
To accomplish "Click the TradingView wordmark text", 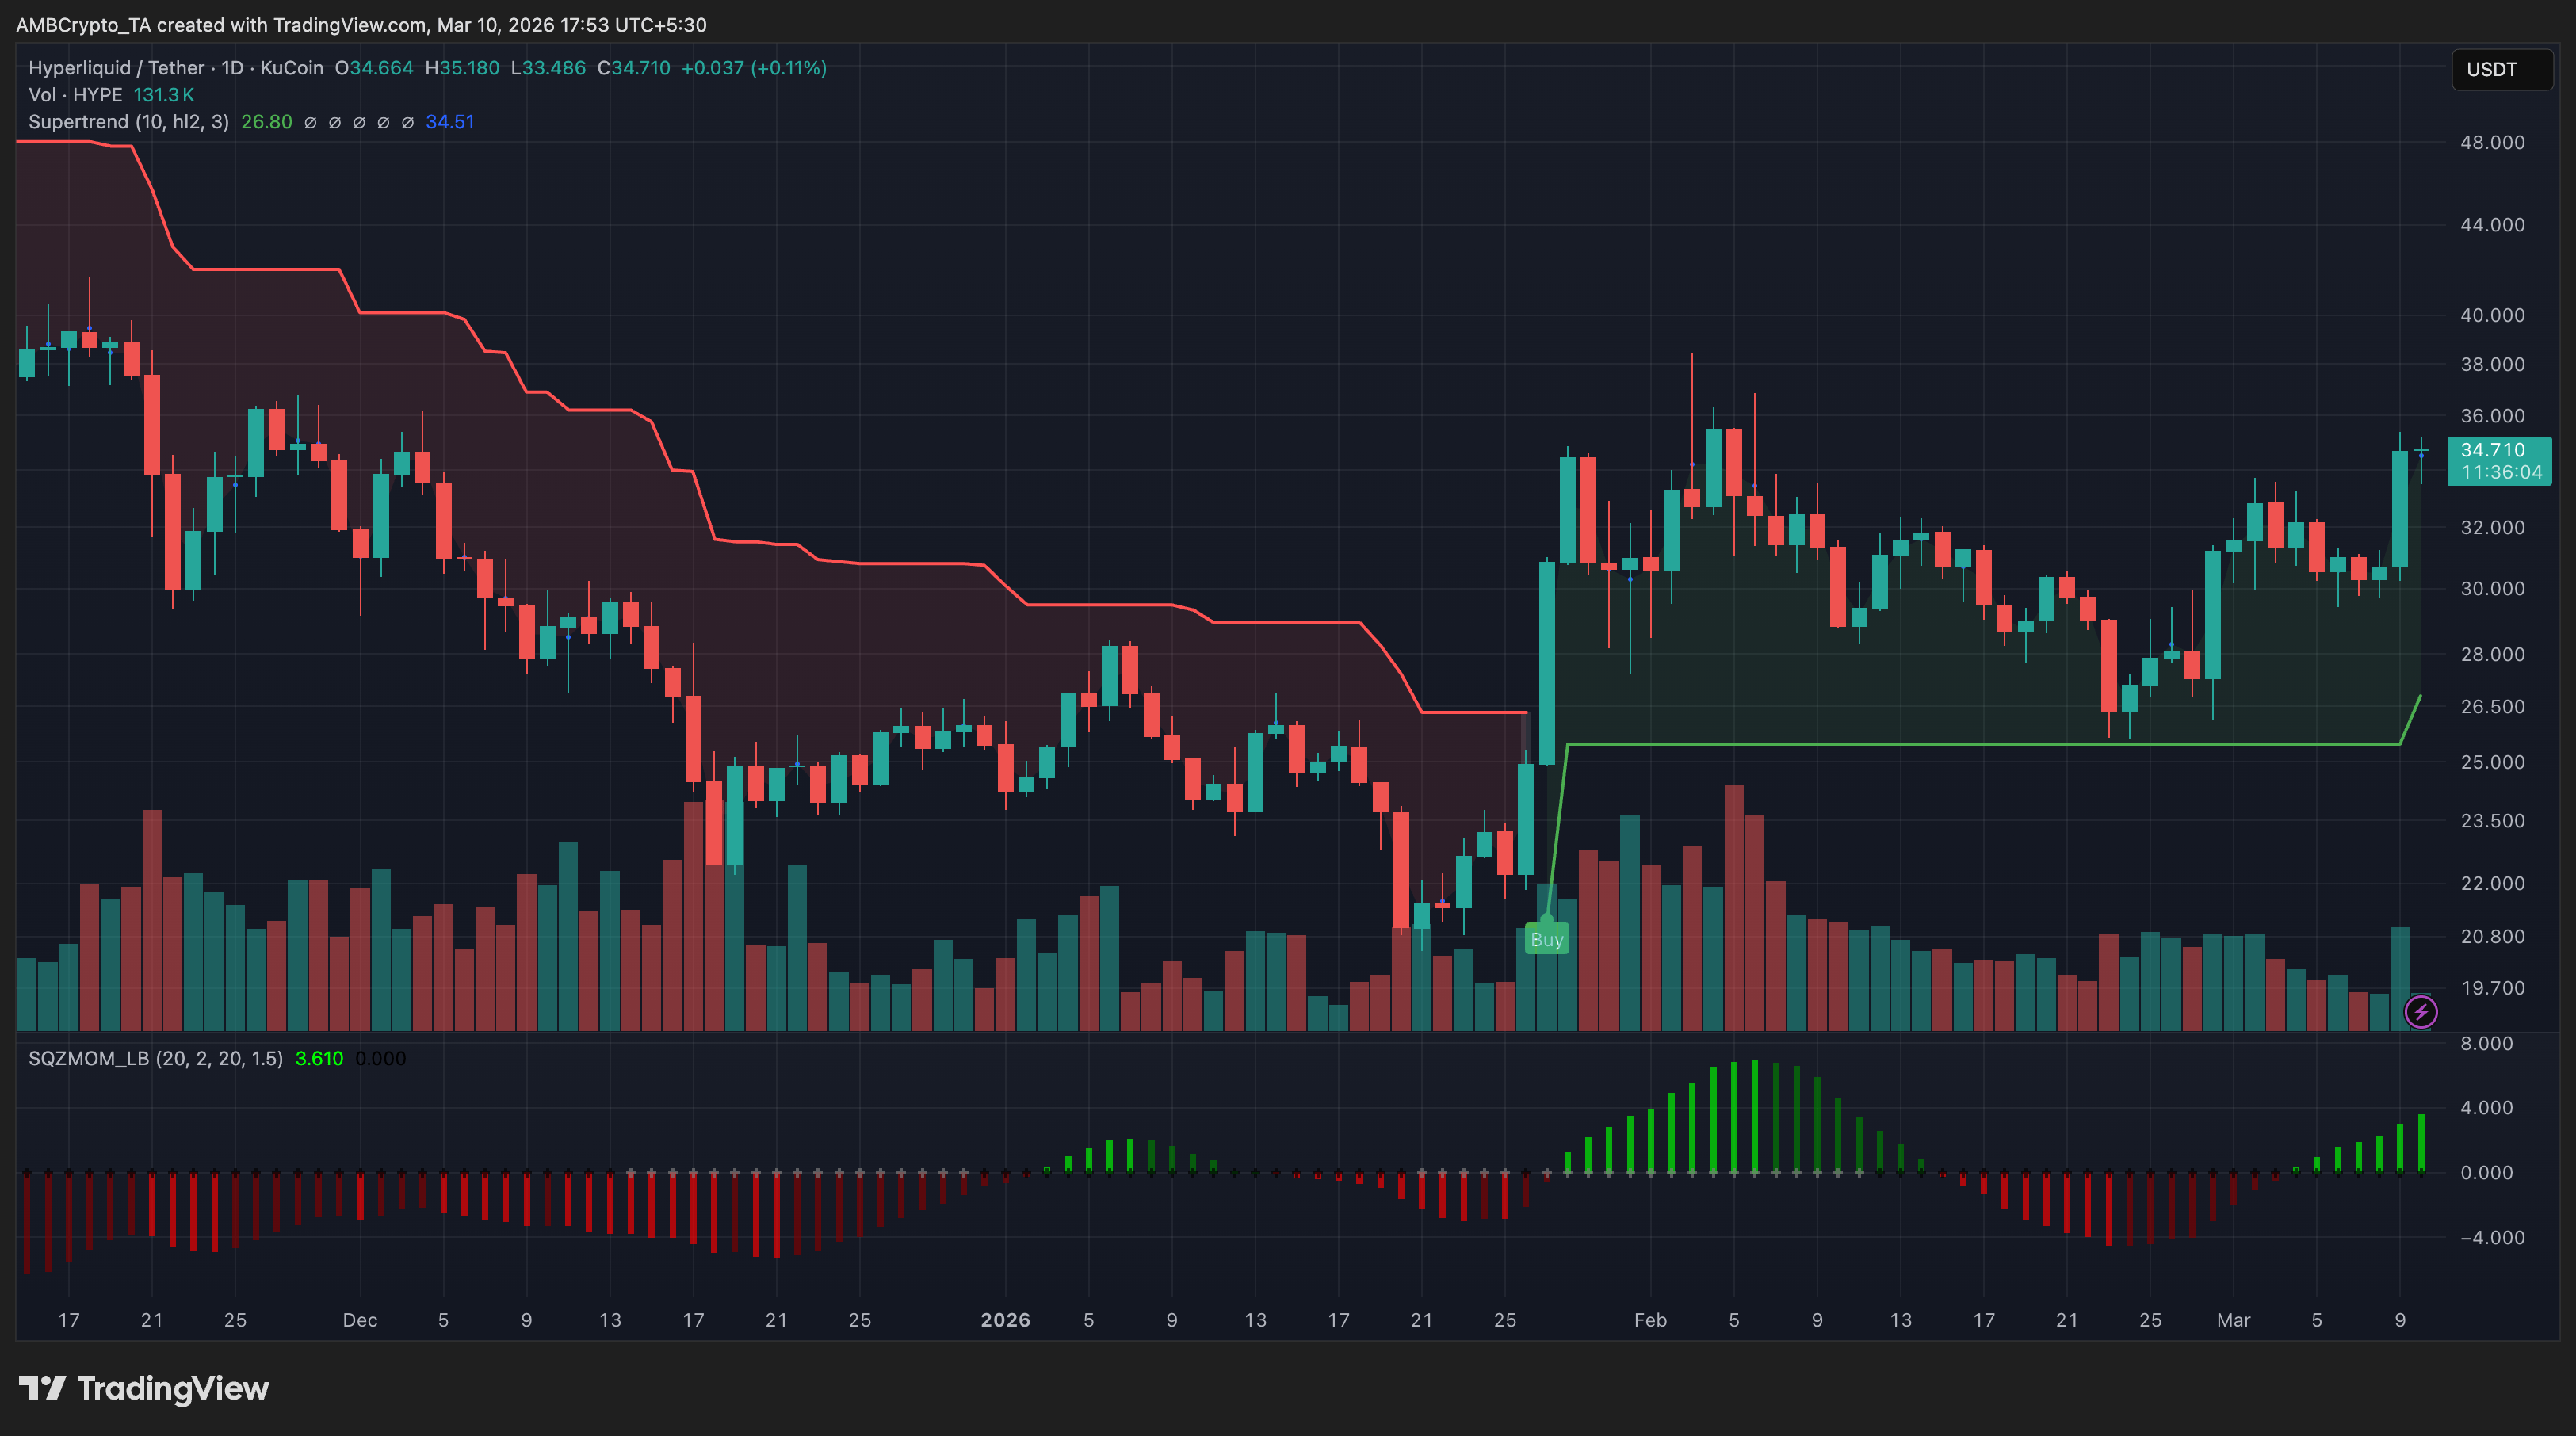I will point(173,1388).
